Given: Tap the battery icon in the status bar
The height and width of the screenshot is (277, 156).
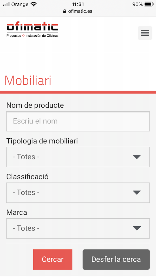Looking at the screenshot, I should pyautogui.click(x=149, y=4).
